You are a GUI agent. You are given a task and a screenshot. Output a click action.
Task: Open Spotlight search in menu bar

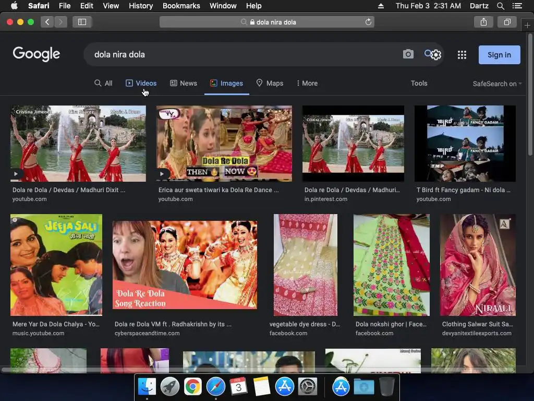500,6
